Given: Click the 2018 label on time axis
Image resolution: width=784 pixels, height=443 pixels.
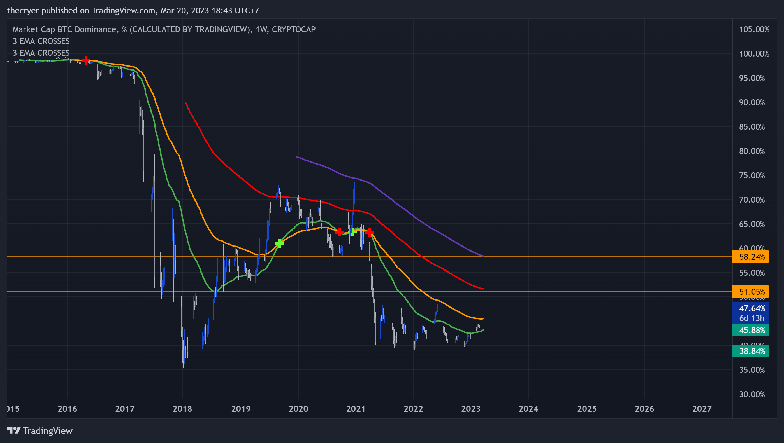Looking at the screenshot, I should click(x=182, y=409).
